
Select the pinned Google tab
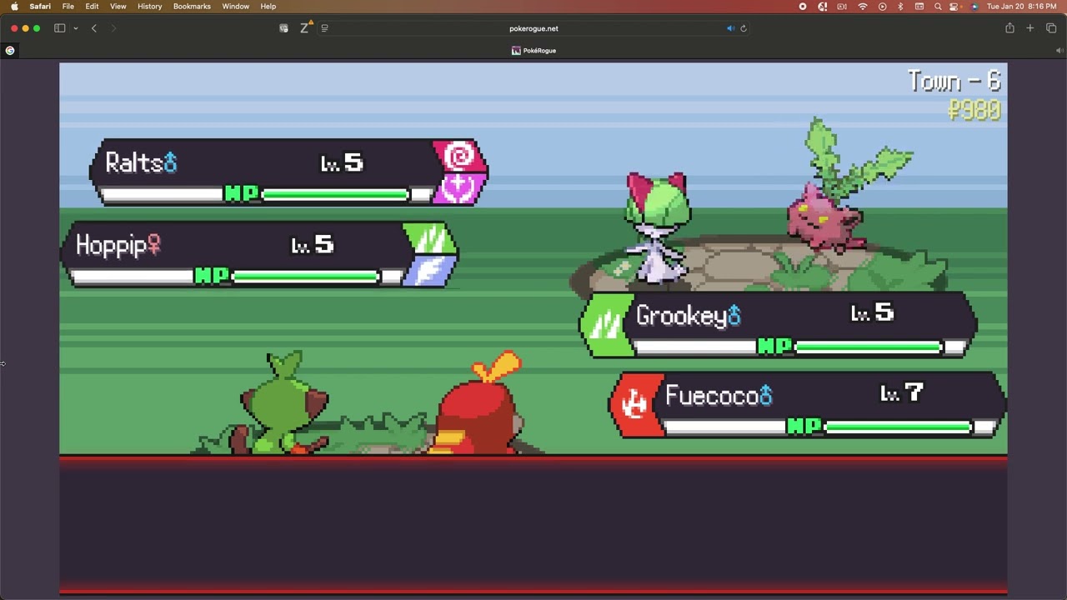(x=10, y=51)
